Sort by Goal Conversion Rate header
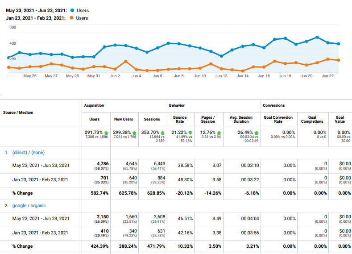Screen dimensions: 352x254 (278, 119)
